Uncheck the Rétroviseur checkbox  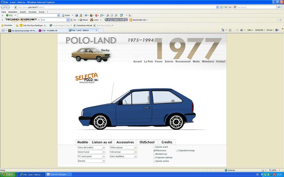click(154, 150)
